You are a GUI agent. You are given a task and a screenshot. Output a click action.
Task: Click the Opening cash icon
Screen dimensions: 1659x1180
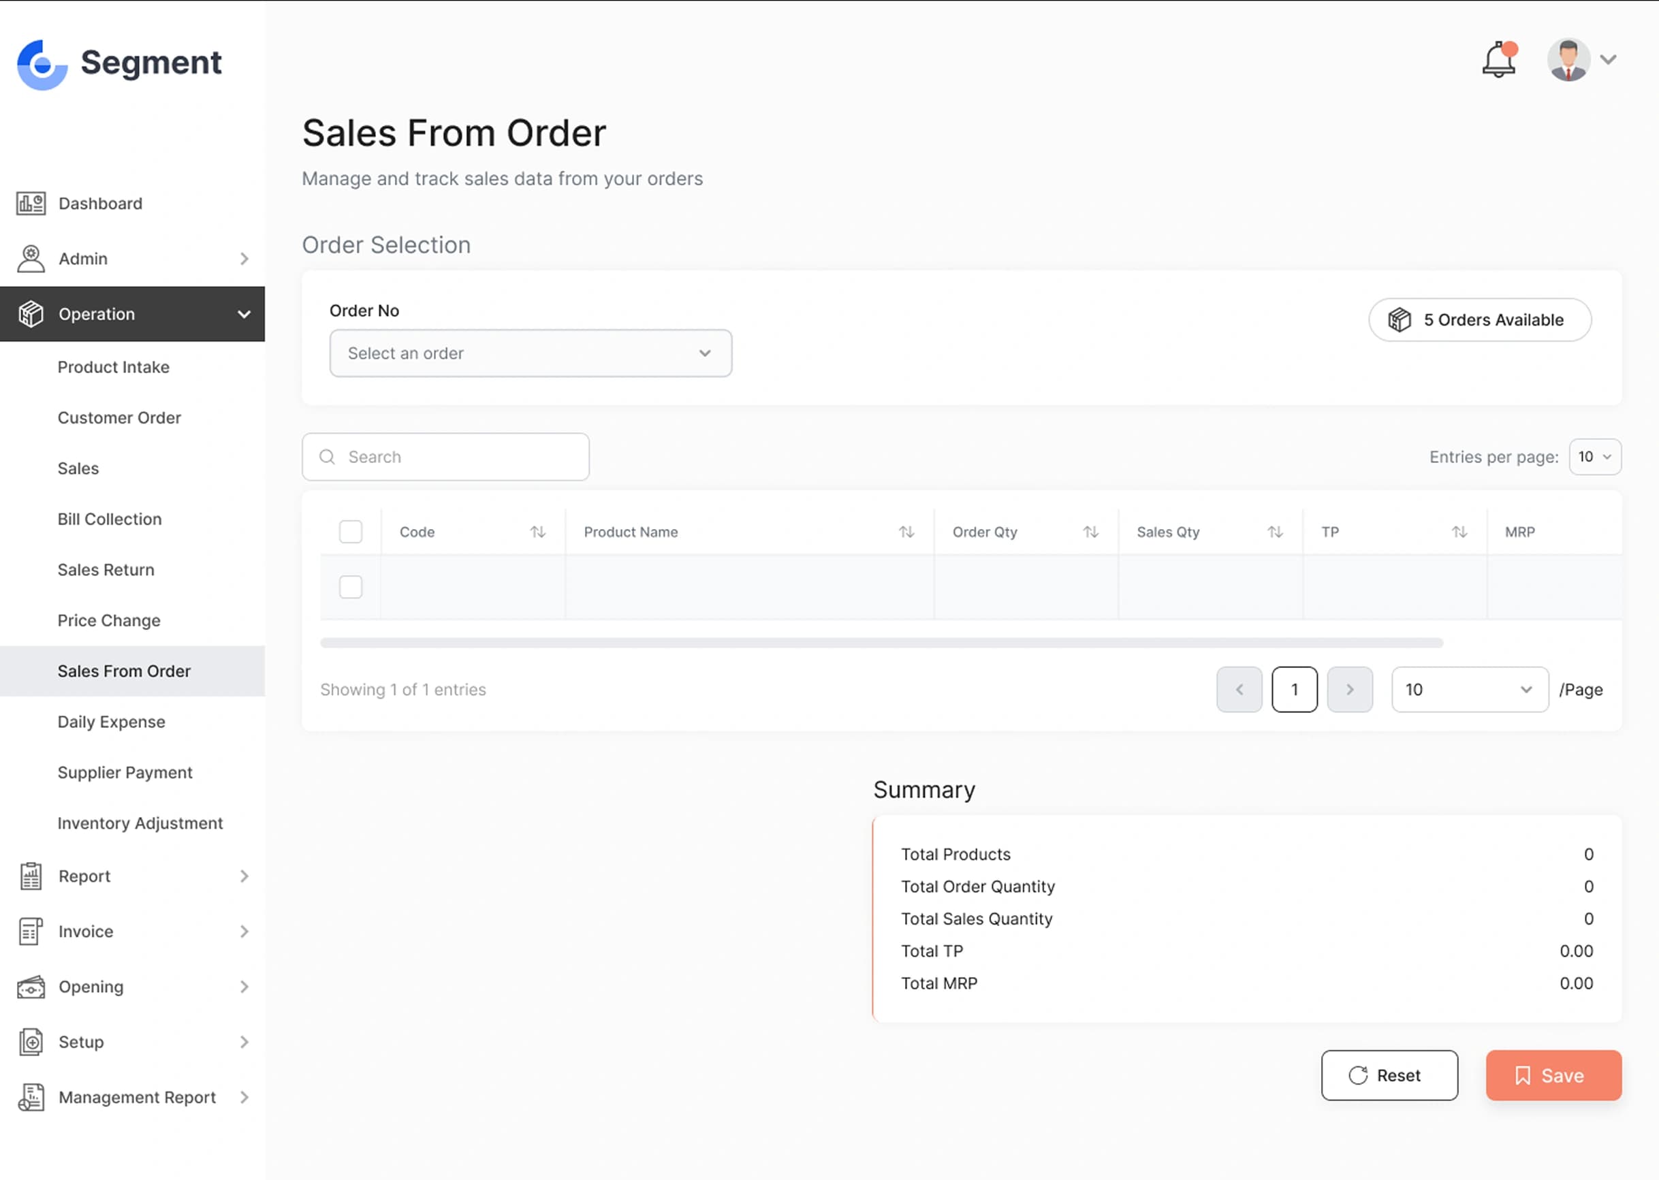tap(31, 987)
